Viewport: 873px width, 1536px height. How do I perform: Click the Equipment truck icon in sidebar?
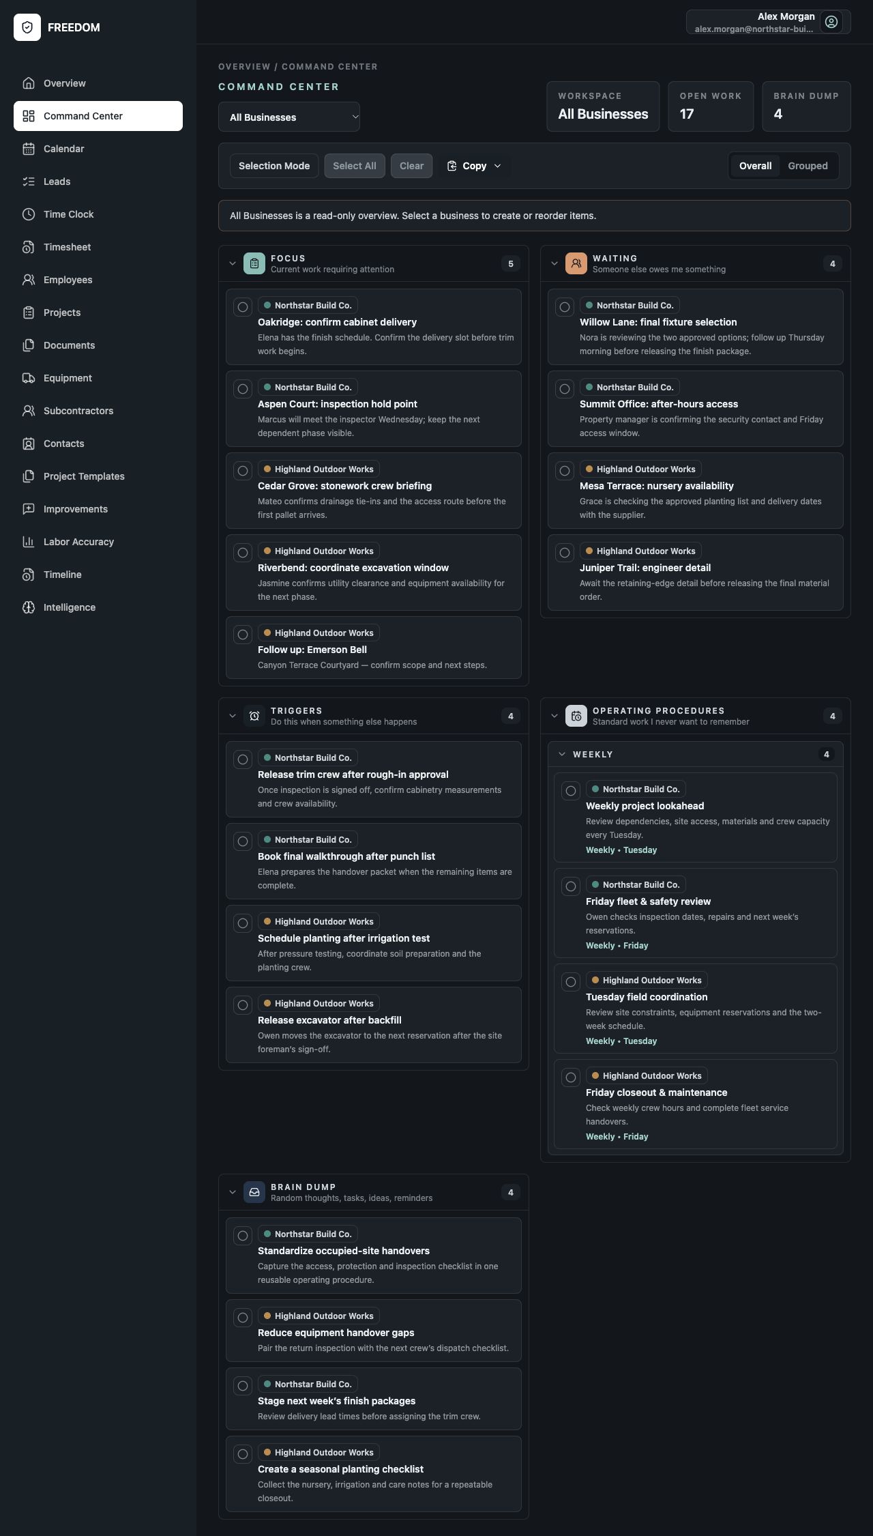pyautogui.click(x=29, y=378)
